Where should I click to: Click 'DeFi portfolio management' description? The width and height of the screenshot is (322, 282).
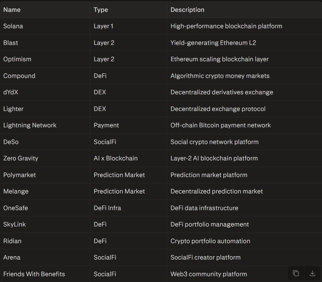[x=210, y=224]
